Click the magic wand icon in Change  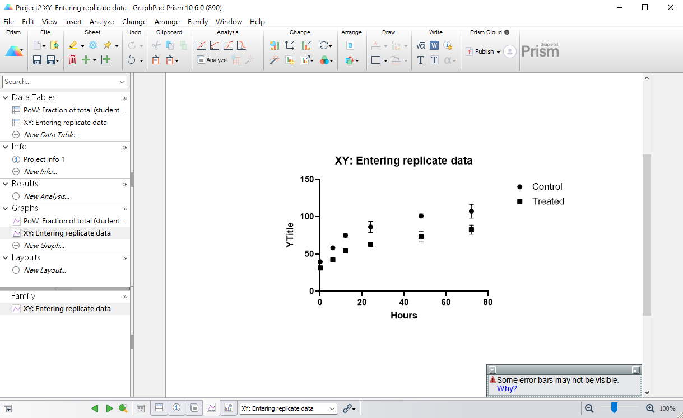click(275, 60)
